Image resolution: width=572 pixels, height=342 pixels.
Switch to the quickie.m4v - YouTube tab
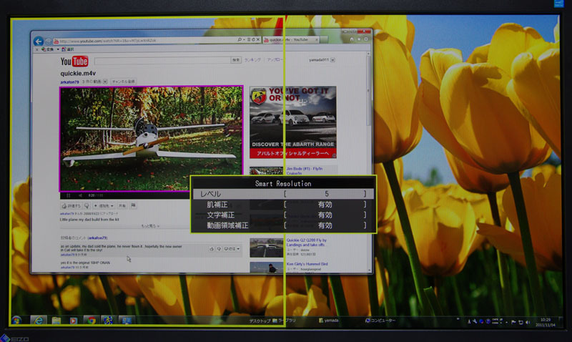pyautogui.click(x=286, y=40)
